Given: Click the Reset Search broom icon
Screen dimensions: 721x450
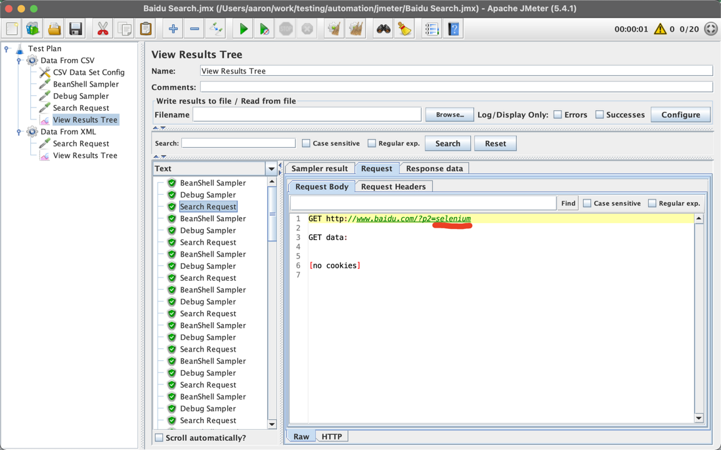Looking at the screenshot, I should point(404,29).
